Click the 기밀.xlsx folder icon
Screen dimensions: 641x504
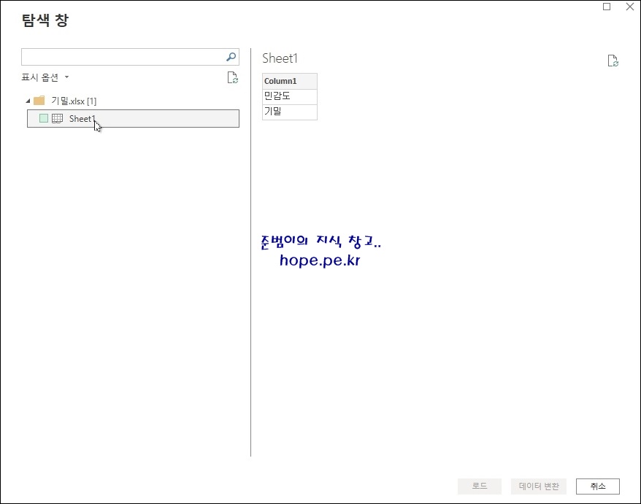point(39,101)
